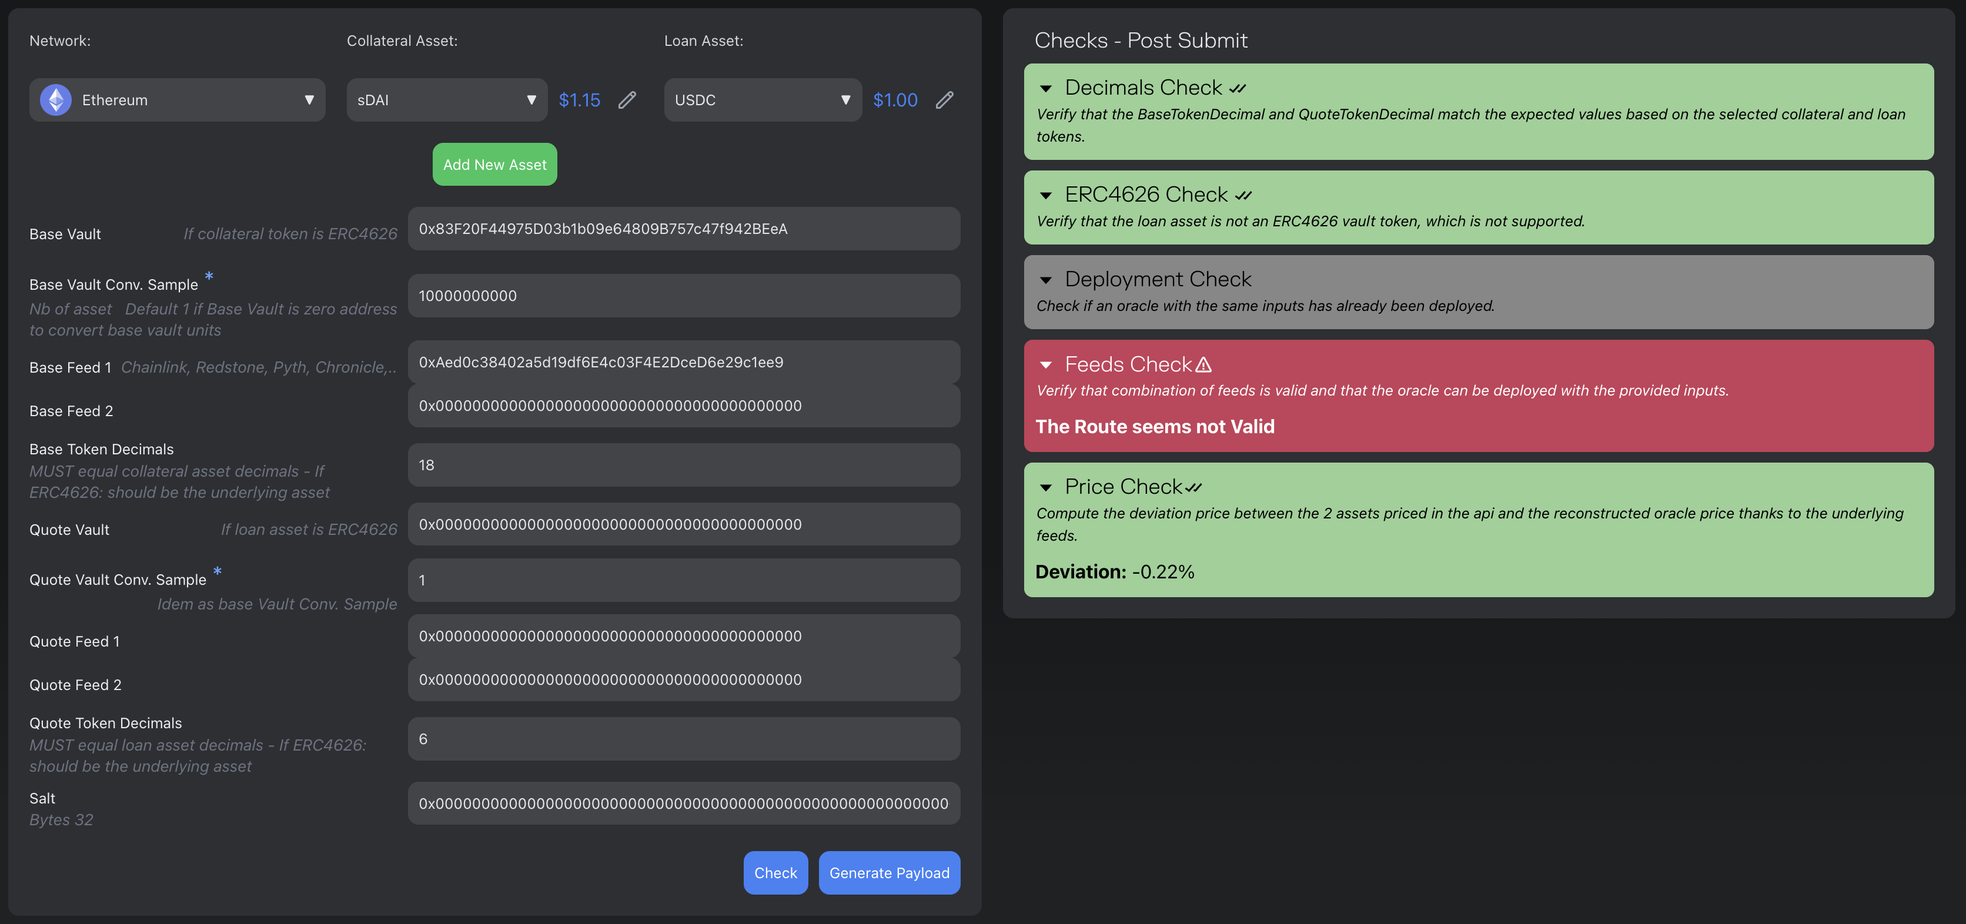Image resolution: width=1966 pixels, height=924 pixels.
Task: Click the Generate Payload button
Action: click(x=889, y=872)
